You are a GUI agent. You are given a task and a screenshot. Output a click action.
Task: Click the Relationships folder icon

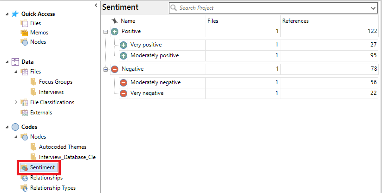[24, 178]
